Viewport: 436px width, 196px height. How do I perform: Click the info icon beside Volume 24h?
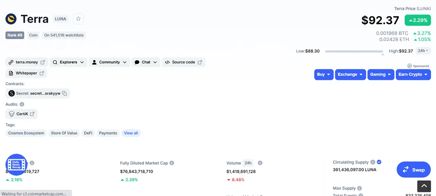260,163
